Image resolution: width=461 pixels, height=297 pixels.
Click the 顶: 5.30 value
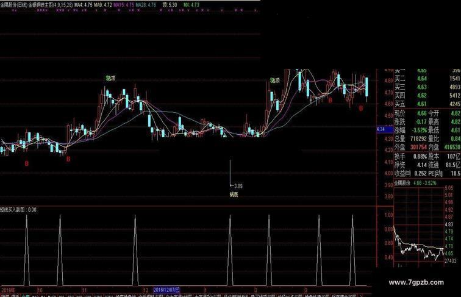pos(170,5)
